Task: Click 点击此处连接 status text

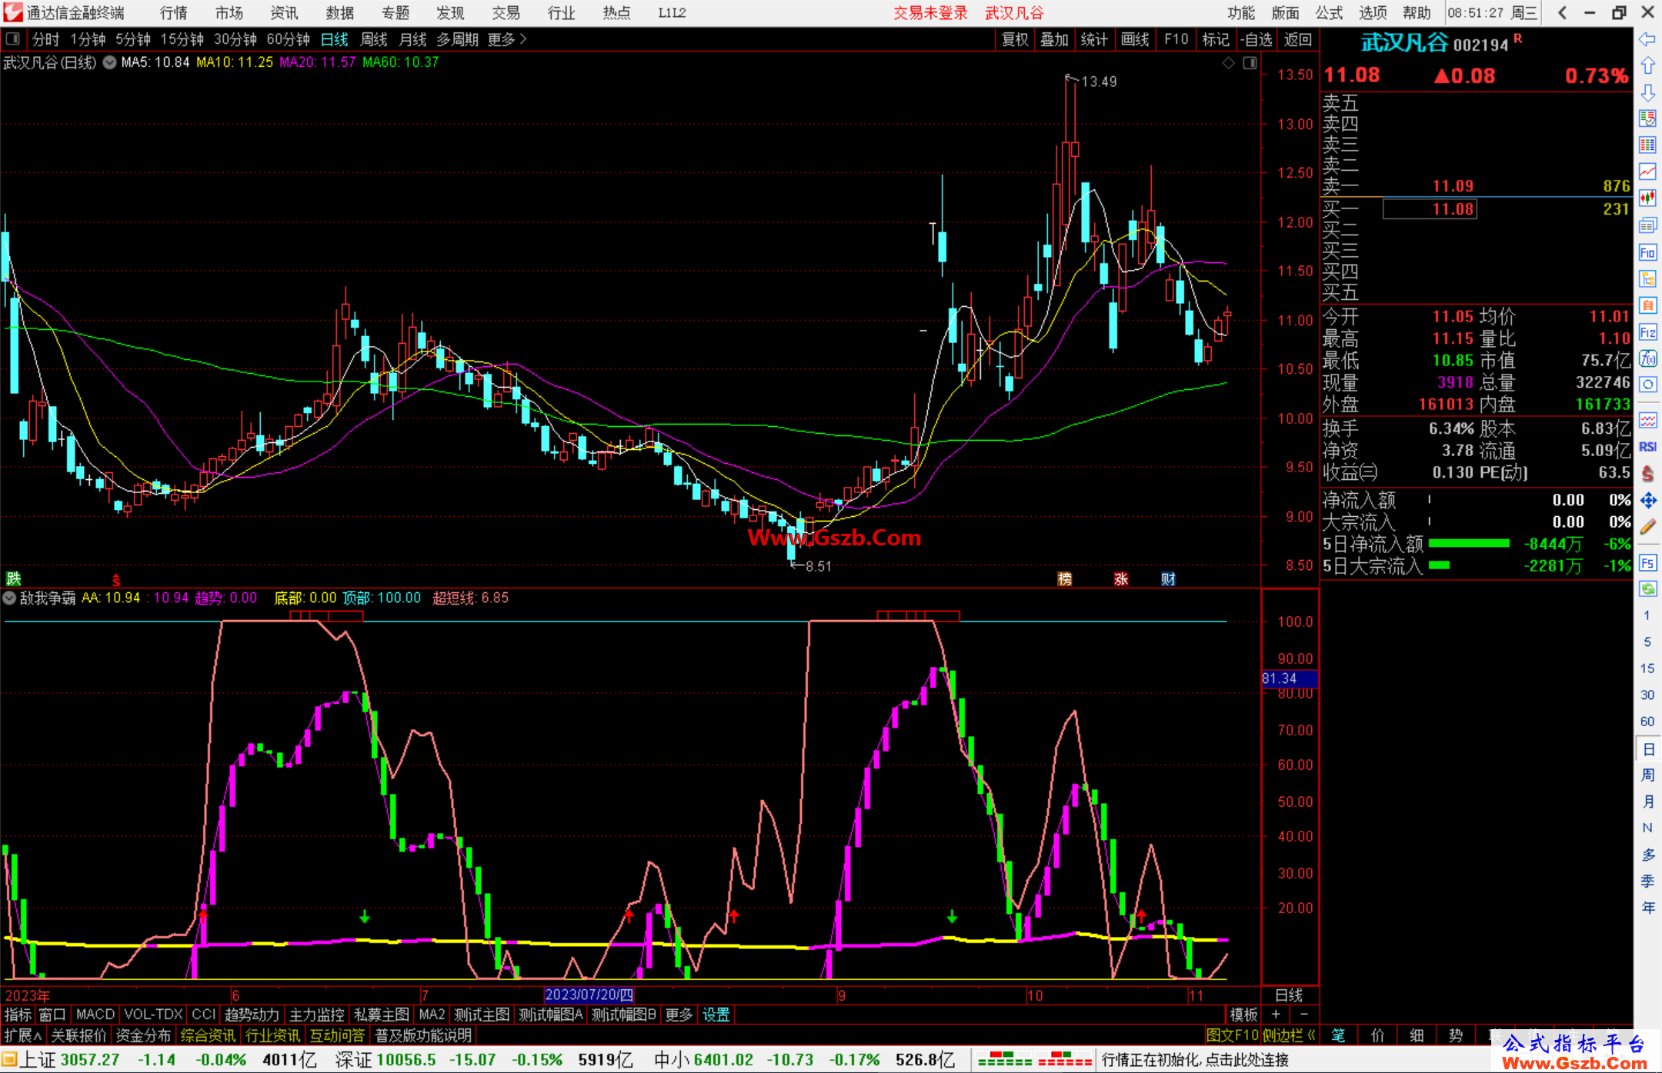Action: [x=1246, y=1060]
